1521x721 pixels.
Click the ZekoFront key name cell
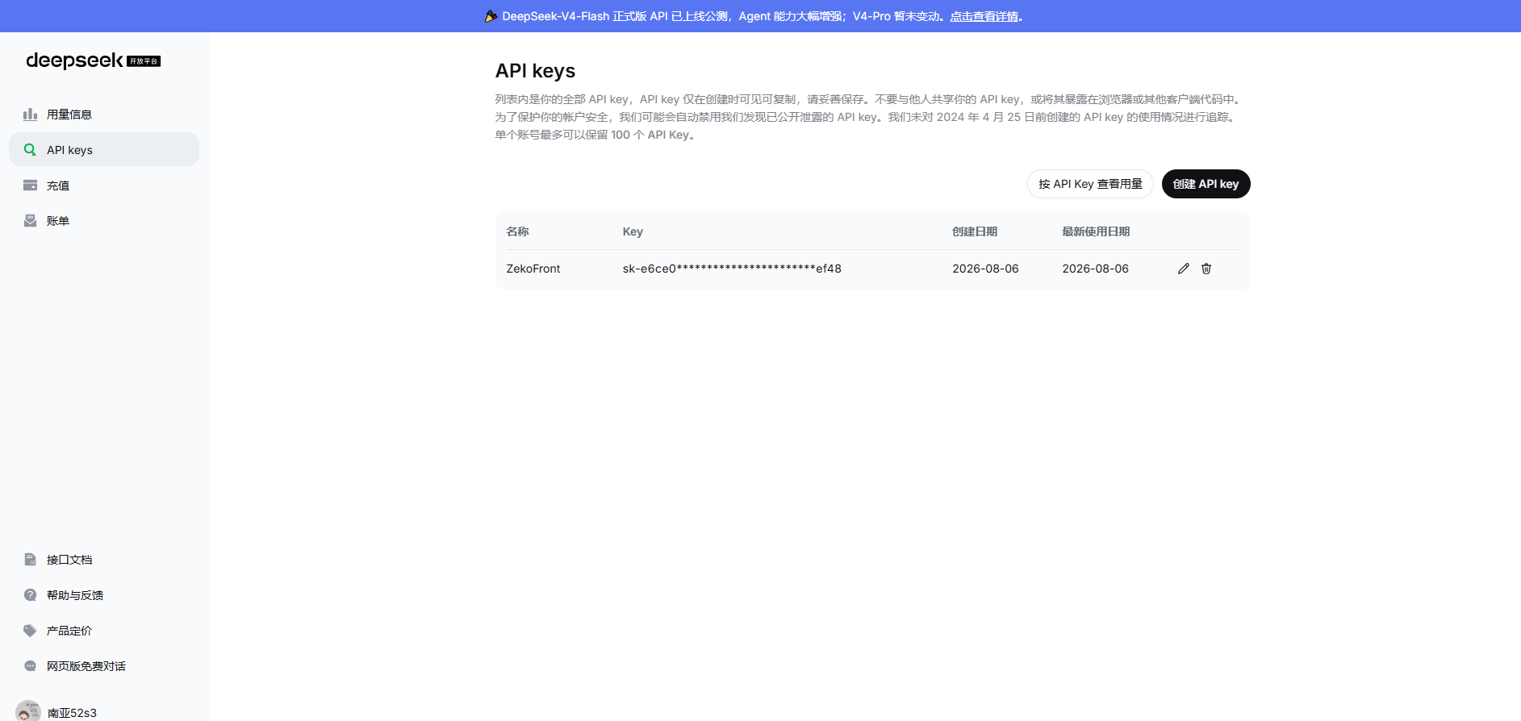tap(533, 269)
